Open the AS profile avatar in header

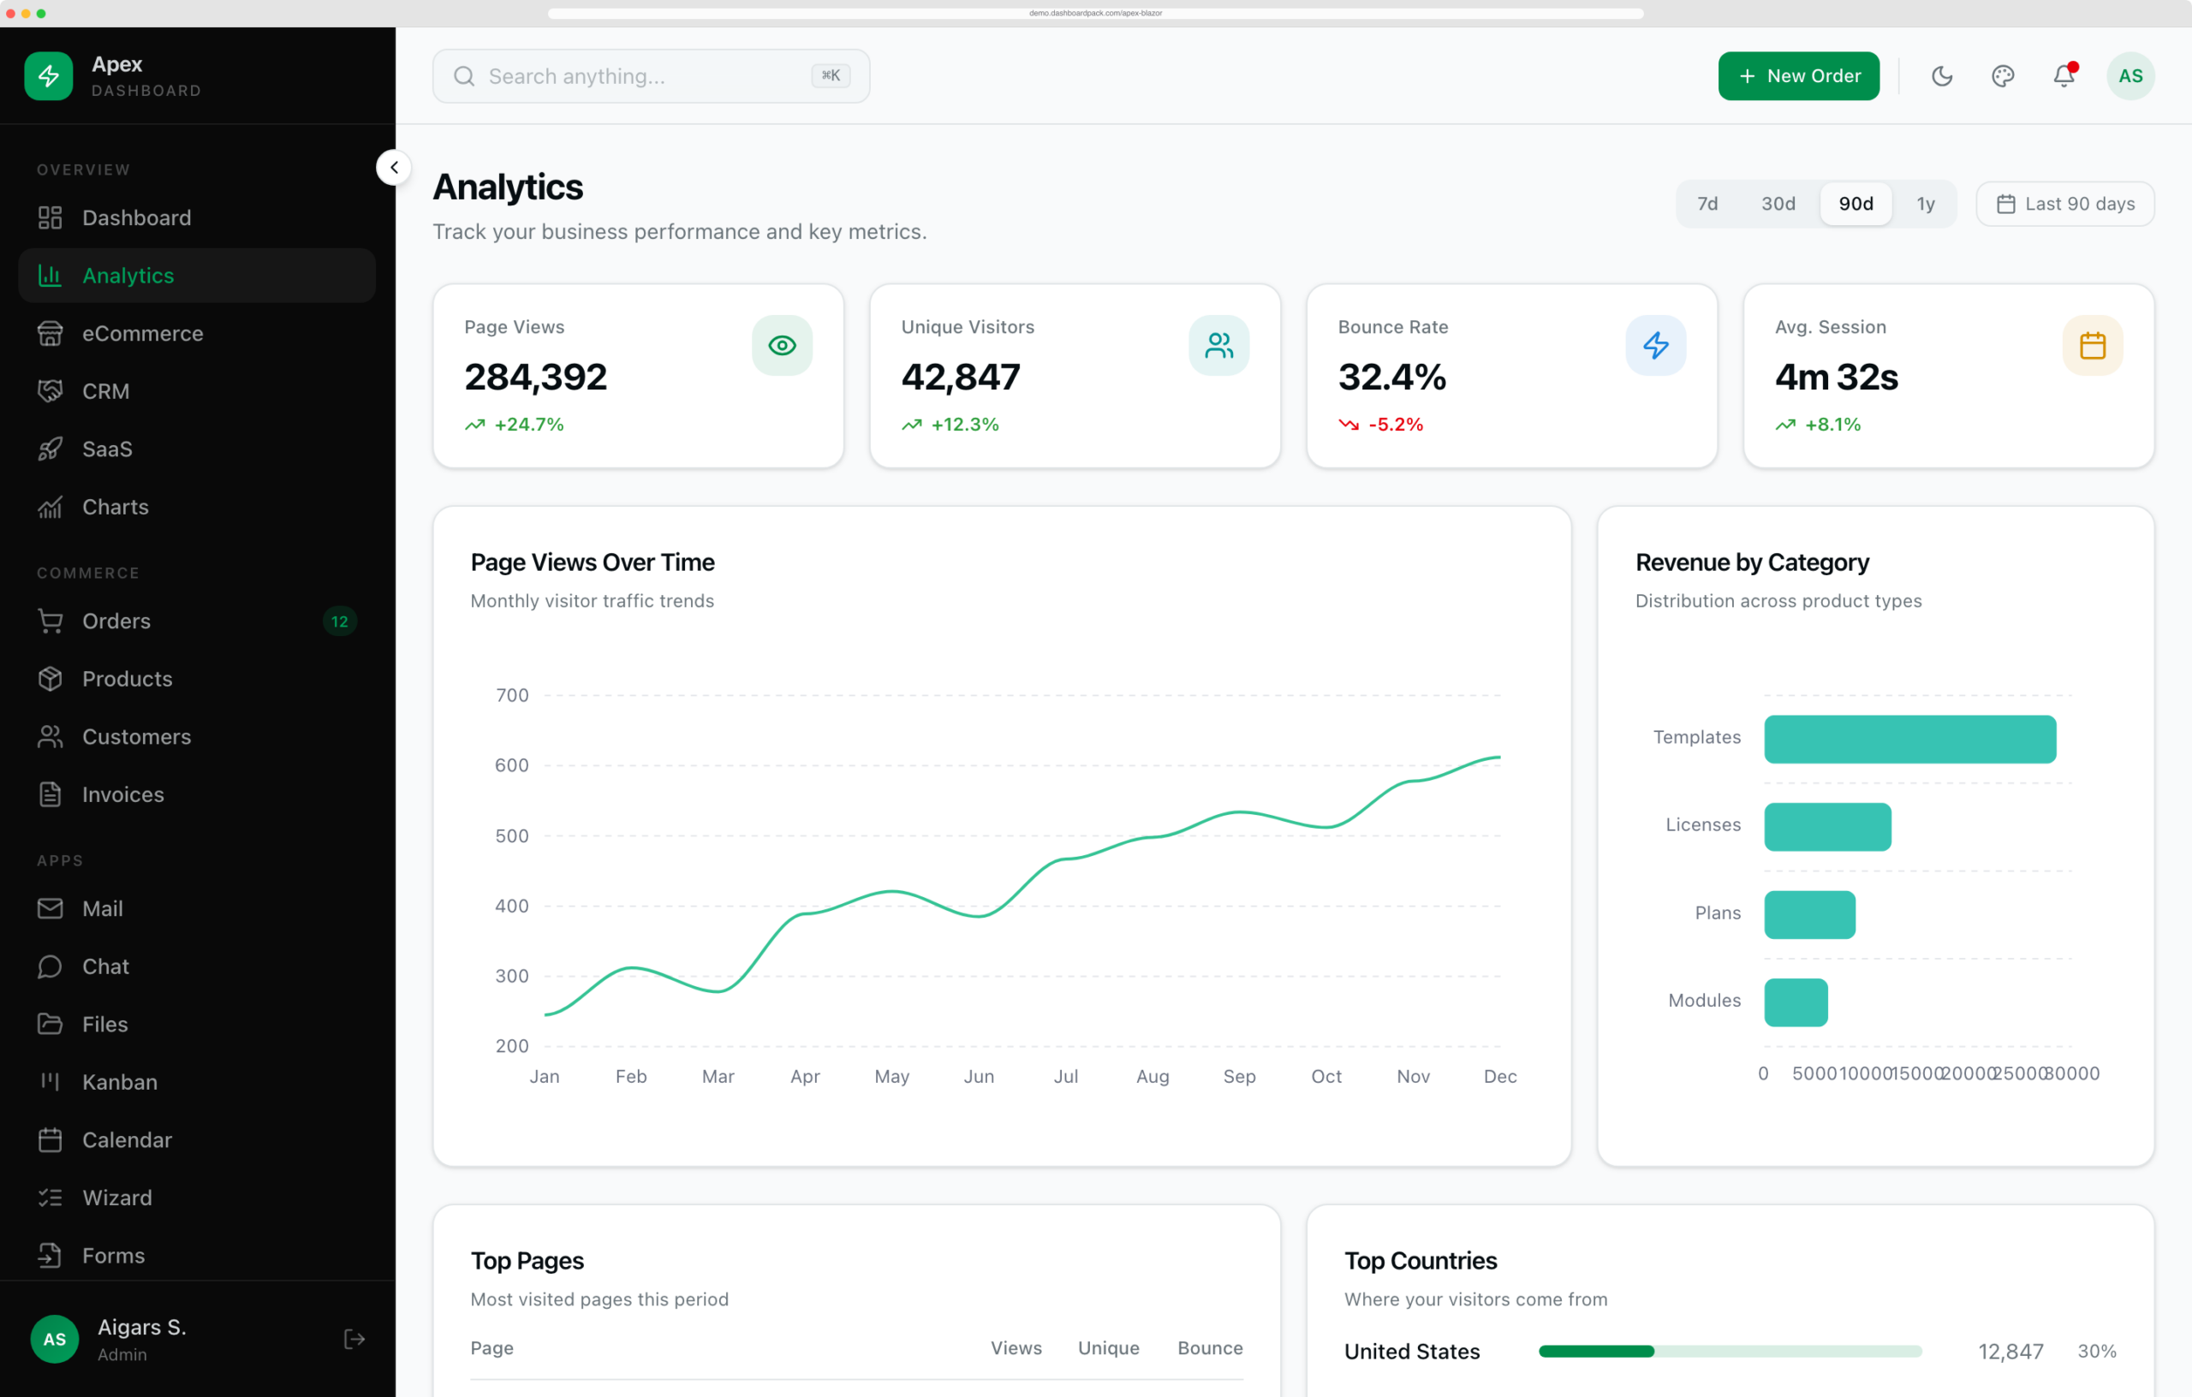[x=2130, y=75]
